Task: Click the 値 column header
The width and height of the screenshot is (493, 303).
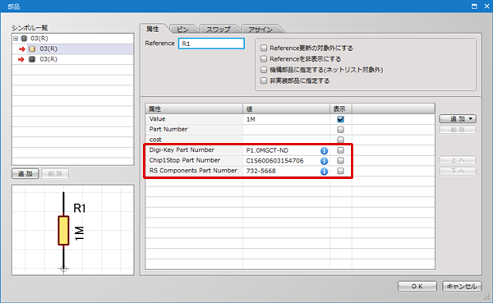Action: 286,108
